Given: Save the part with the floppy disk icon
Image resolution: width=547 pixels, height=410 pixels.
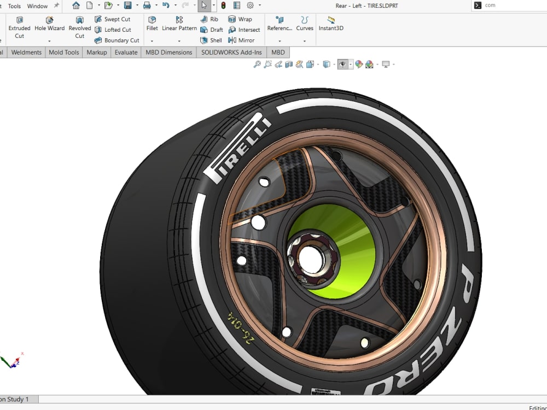Looking at the screenshot, I should [x=127, y=5].
